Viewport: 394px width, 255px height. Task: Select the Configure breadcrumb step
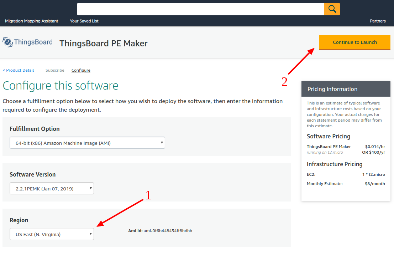point(81,70)
